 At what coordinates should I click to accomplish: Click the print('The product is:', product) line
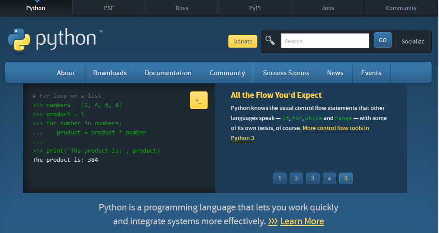(x=103, y=150)
